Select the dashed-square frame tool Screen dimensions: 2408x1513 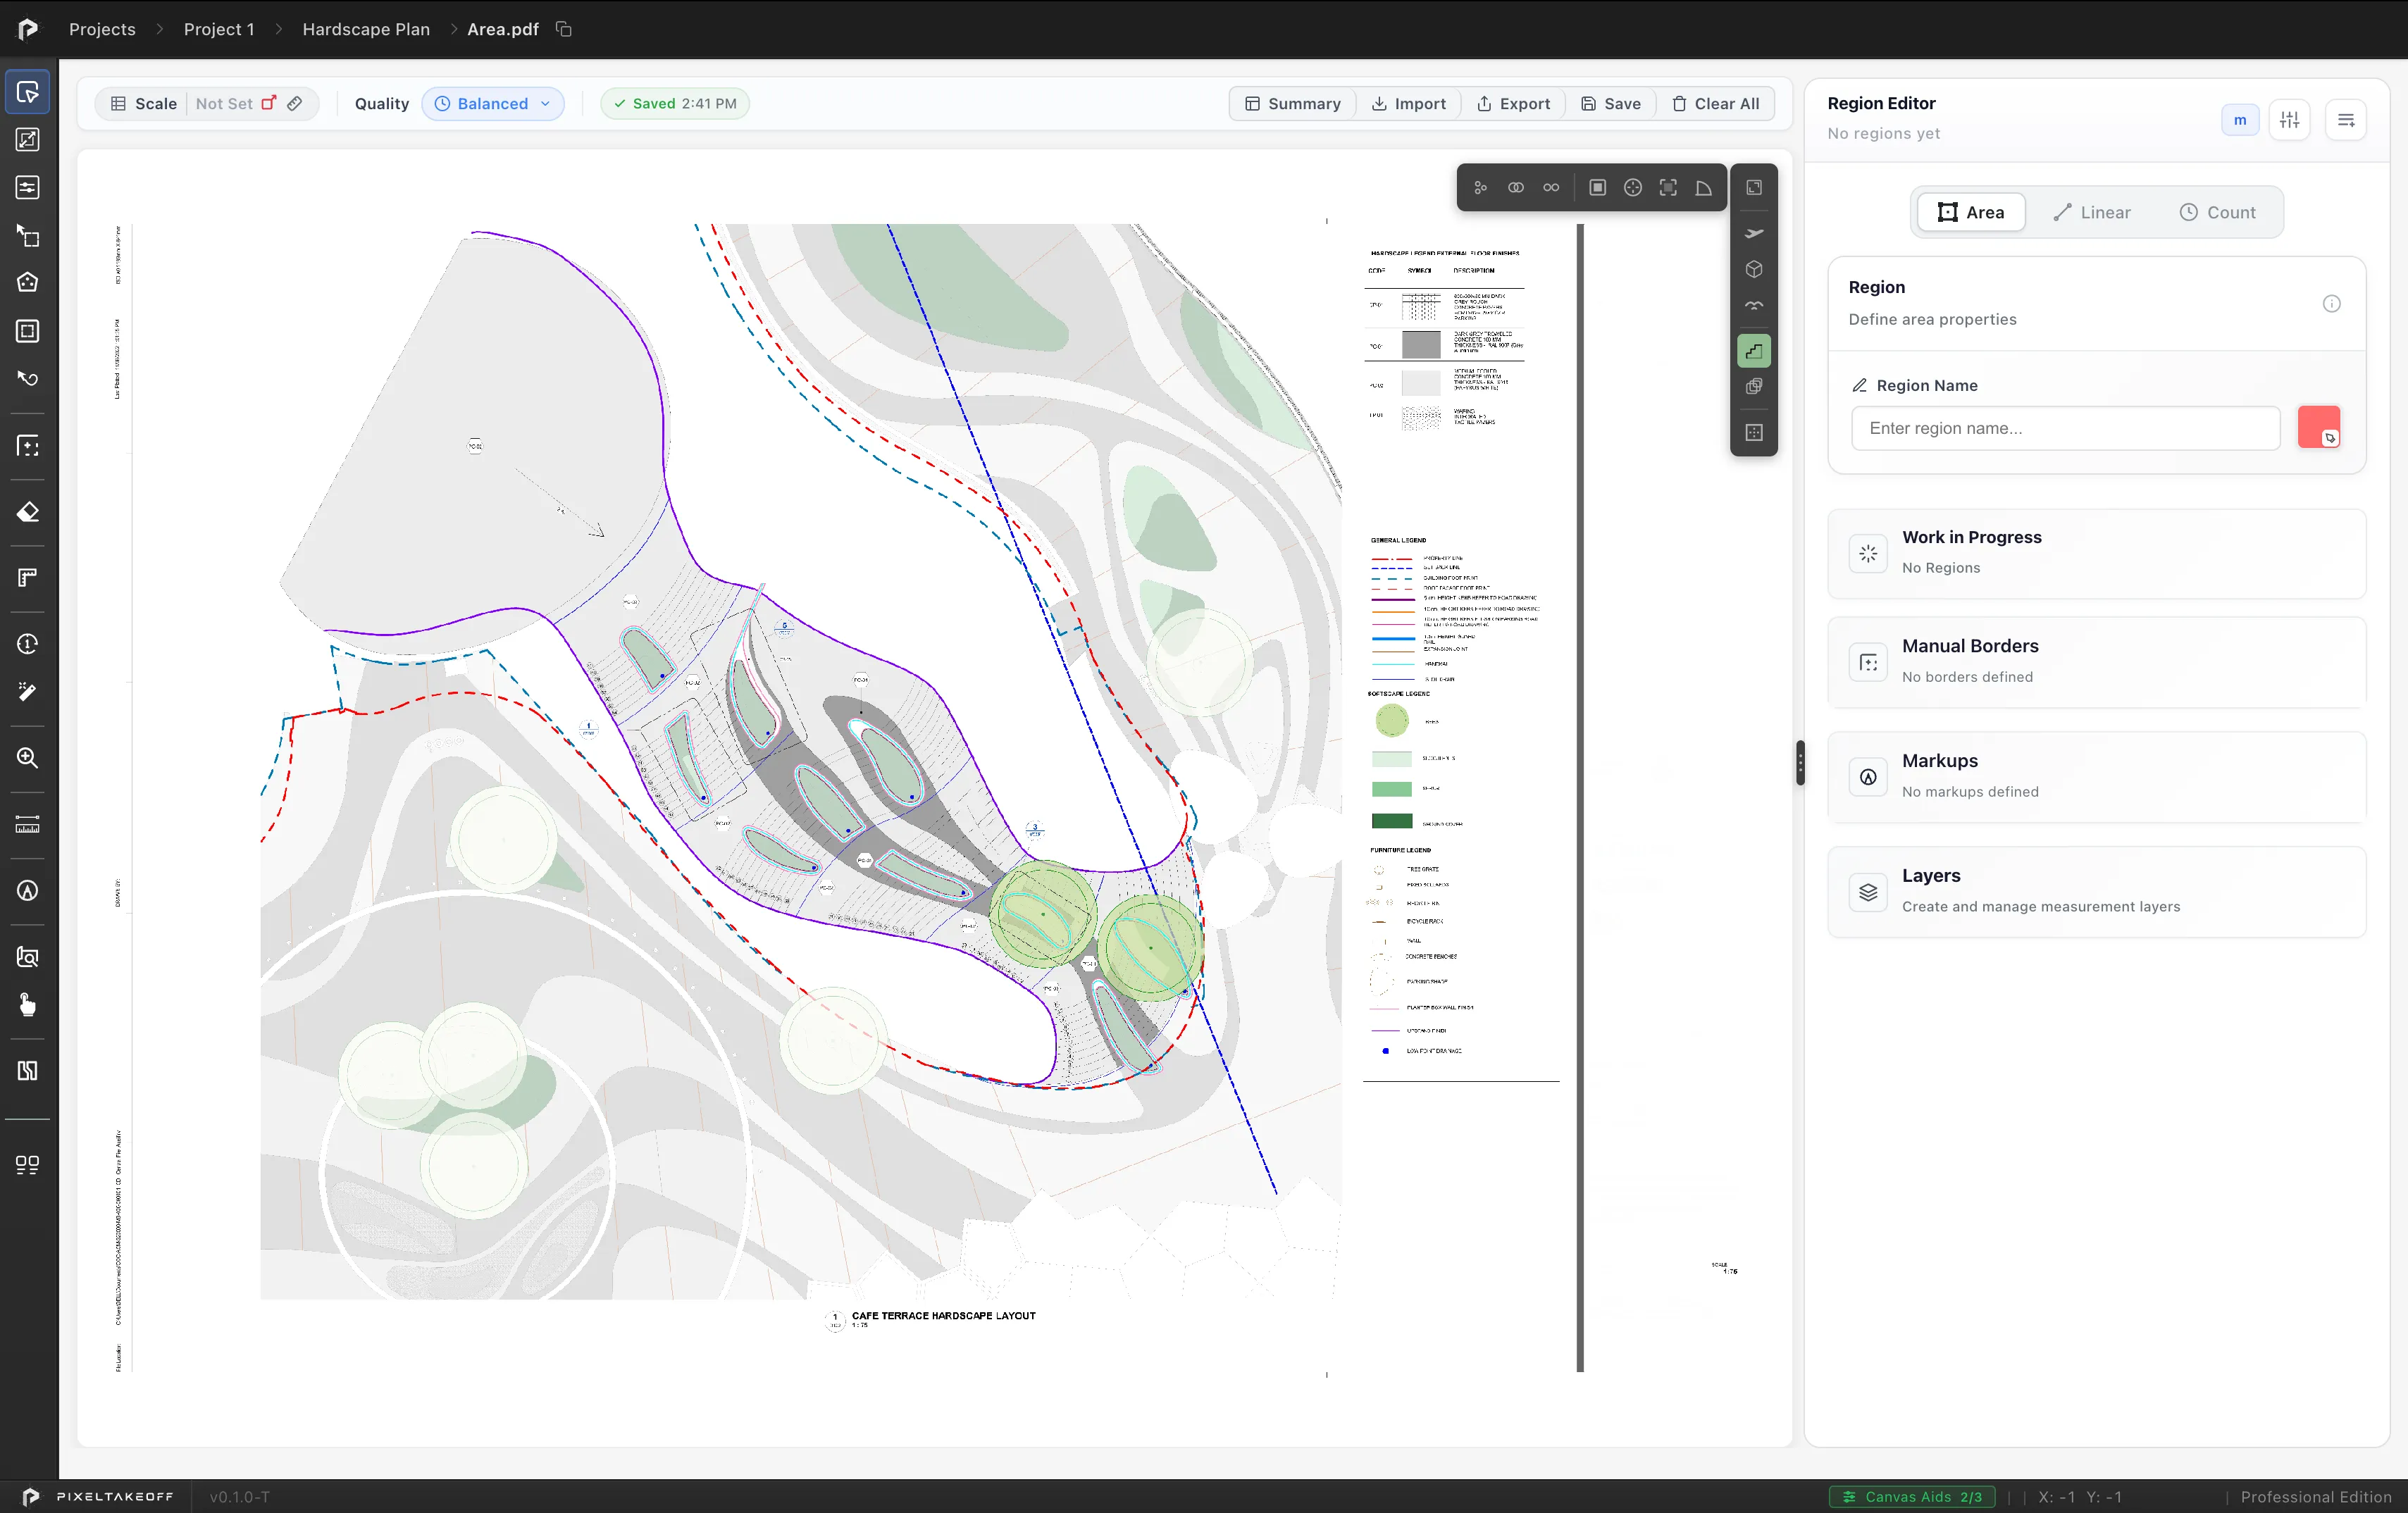point(28,331)
